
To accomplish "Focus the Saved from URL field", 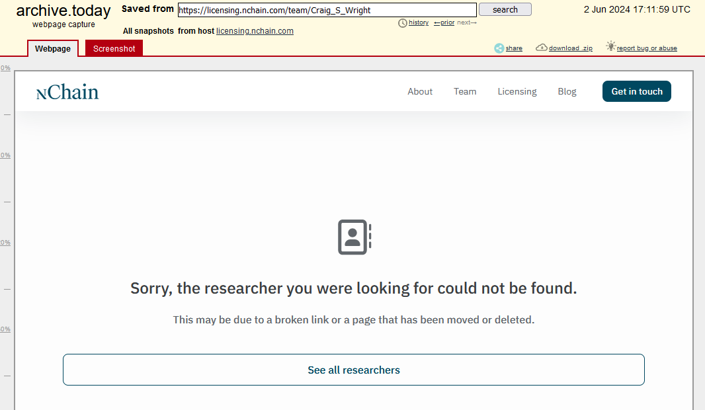I will 327,10.
